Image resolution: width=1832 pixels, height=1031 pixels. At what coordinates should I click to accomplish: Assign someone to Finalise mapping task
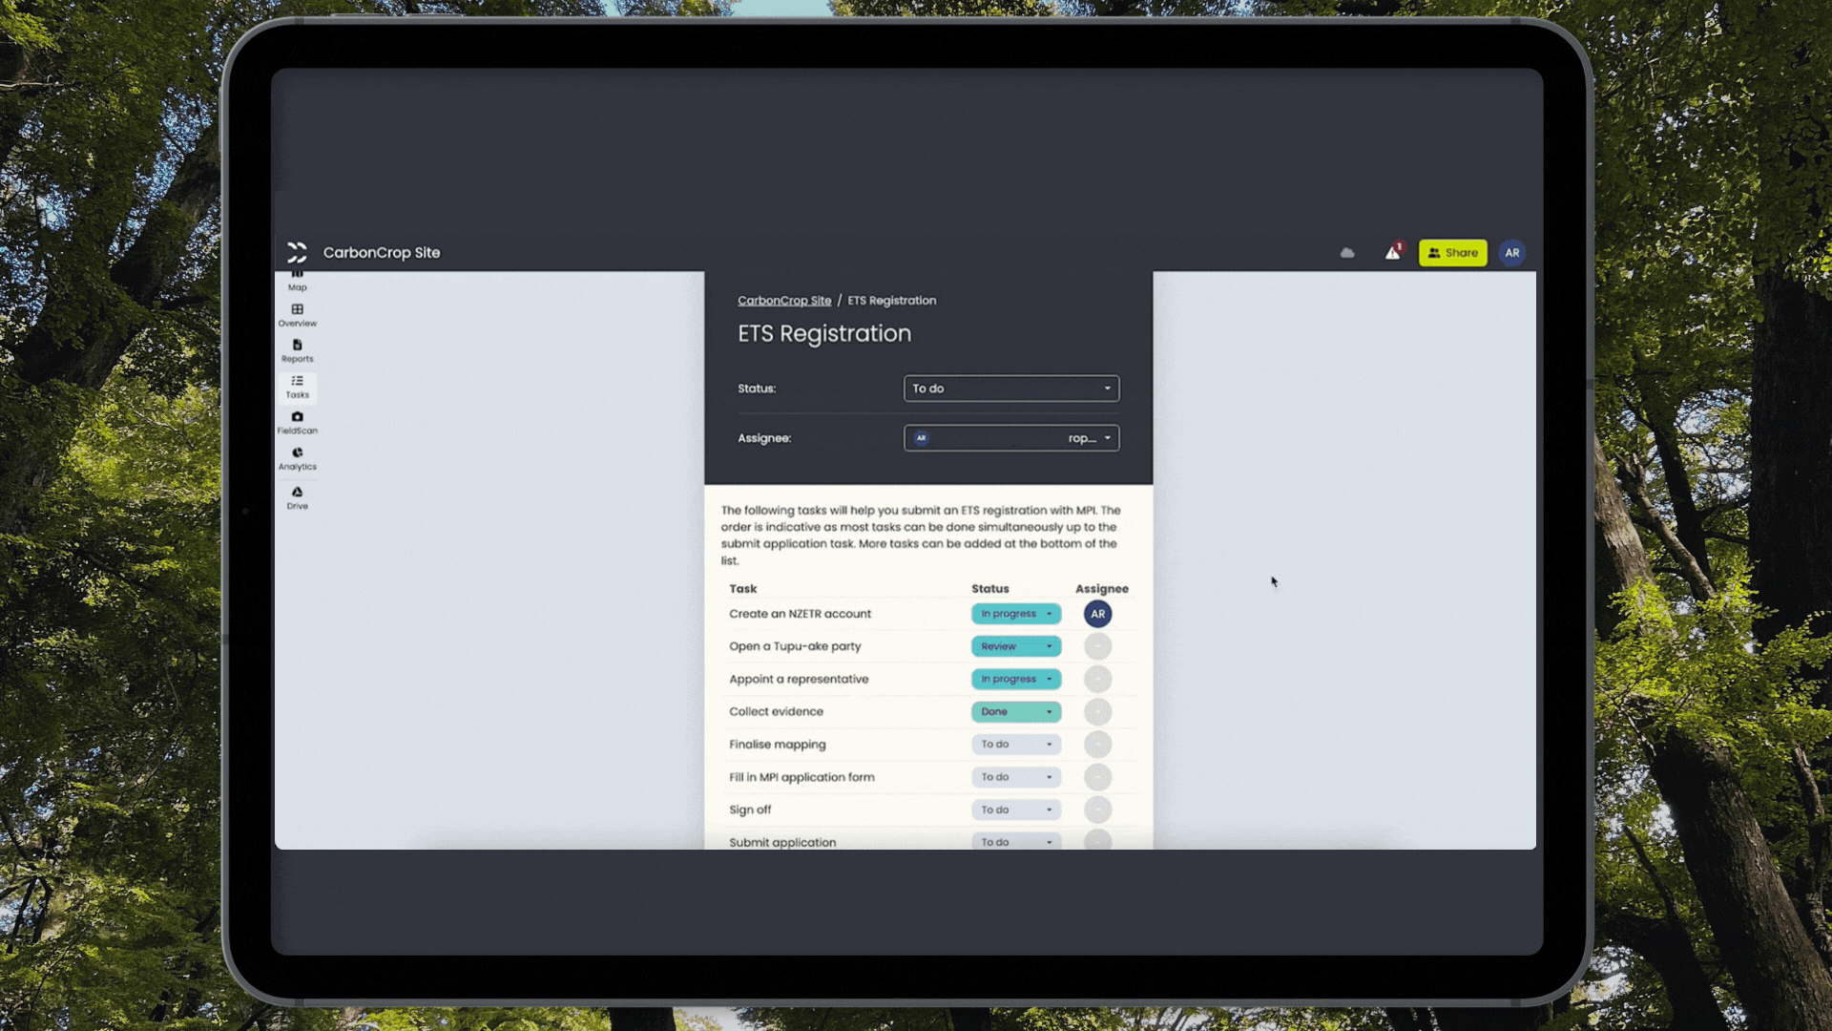point(1097,745)
